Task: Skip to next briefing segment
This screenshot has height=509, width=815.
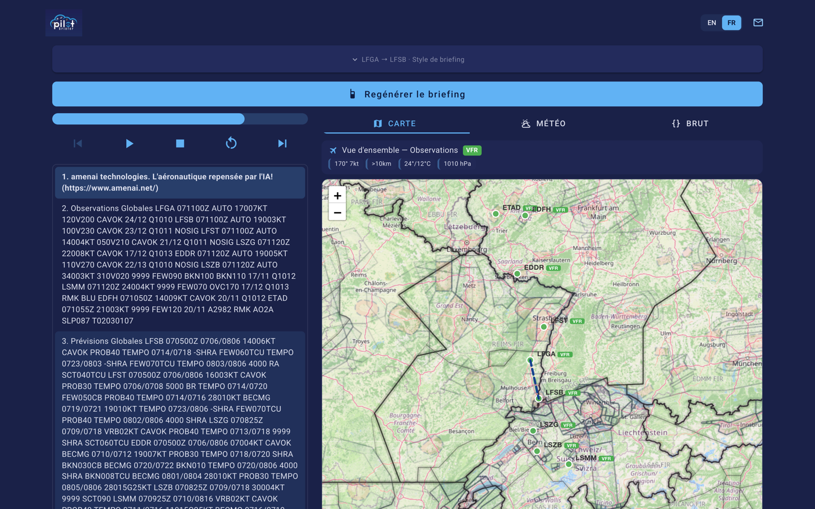Action: pos(282,144)
